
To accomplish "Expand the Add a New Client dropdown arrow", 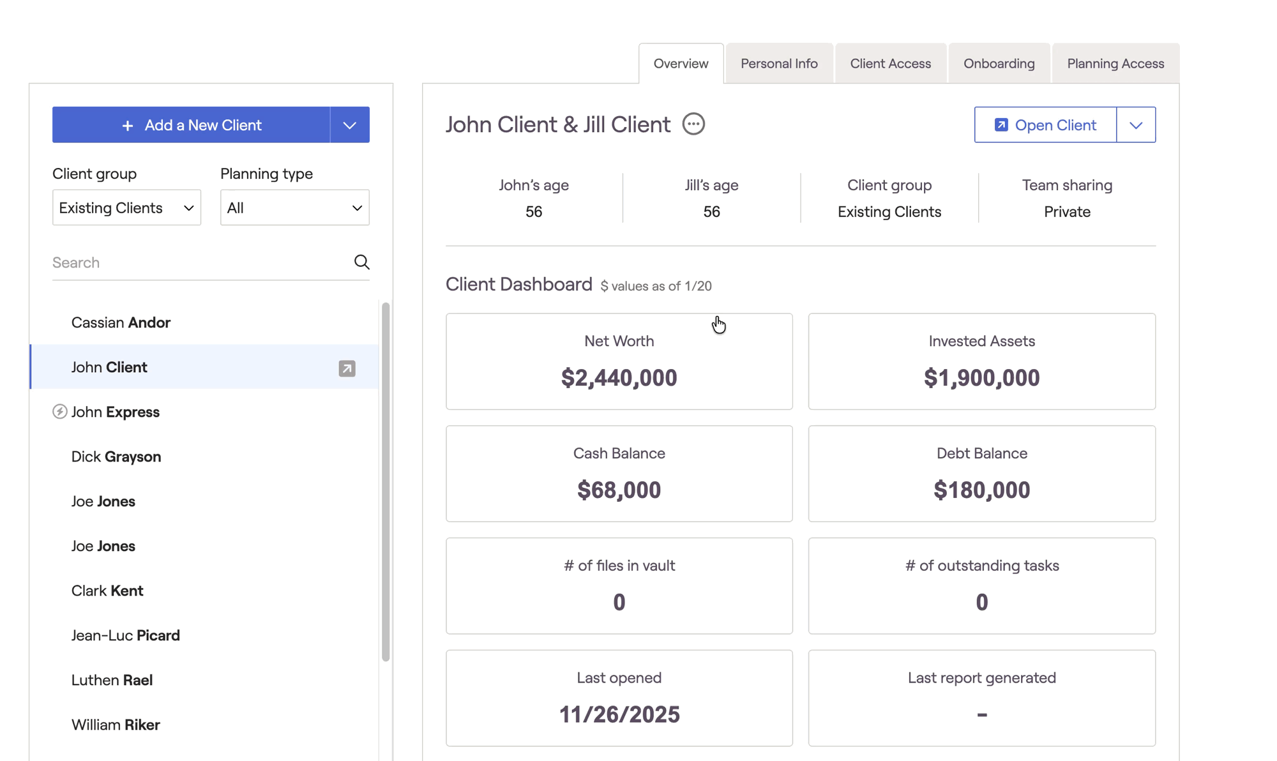I will coord(349,125).
